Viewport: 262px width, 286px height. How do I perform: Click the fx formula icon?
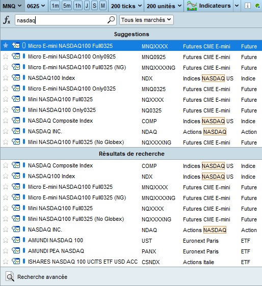coord(7,20)
